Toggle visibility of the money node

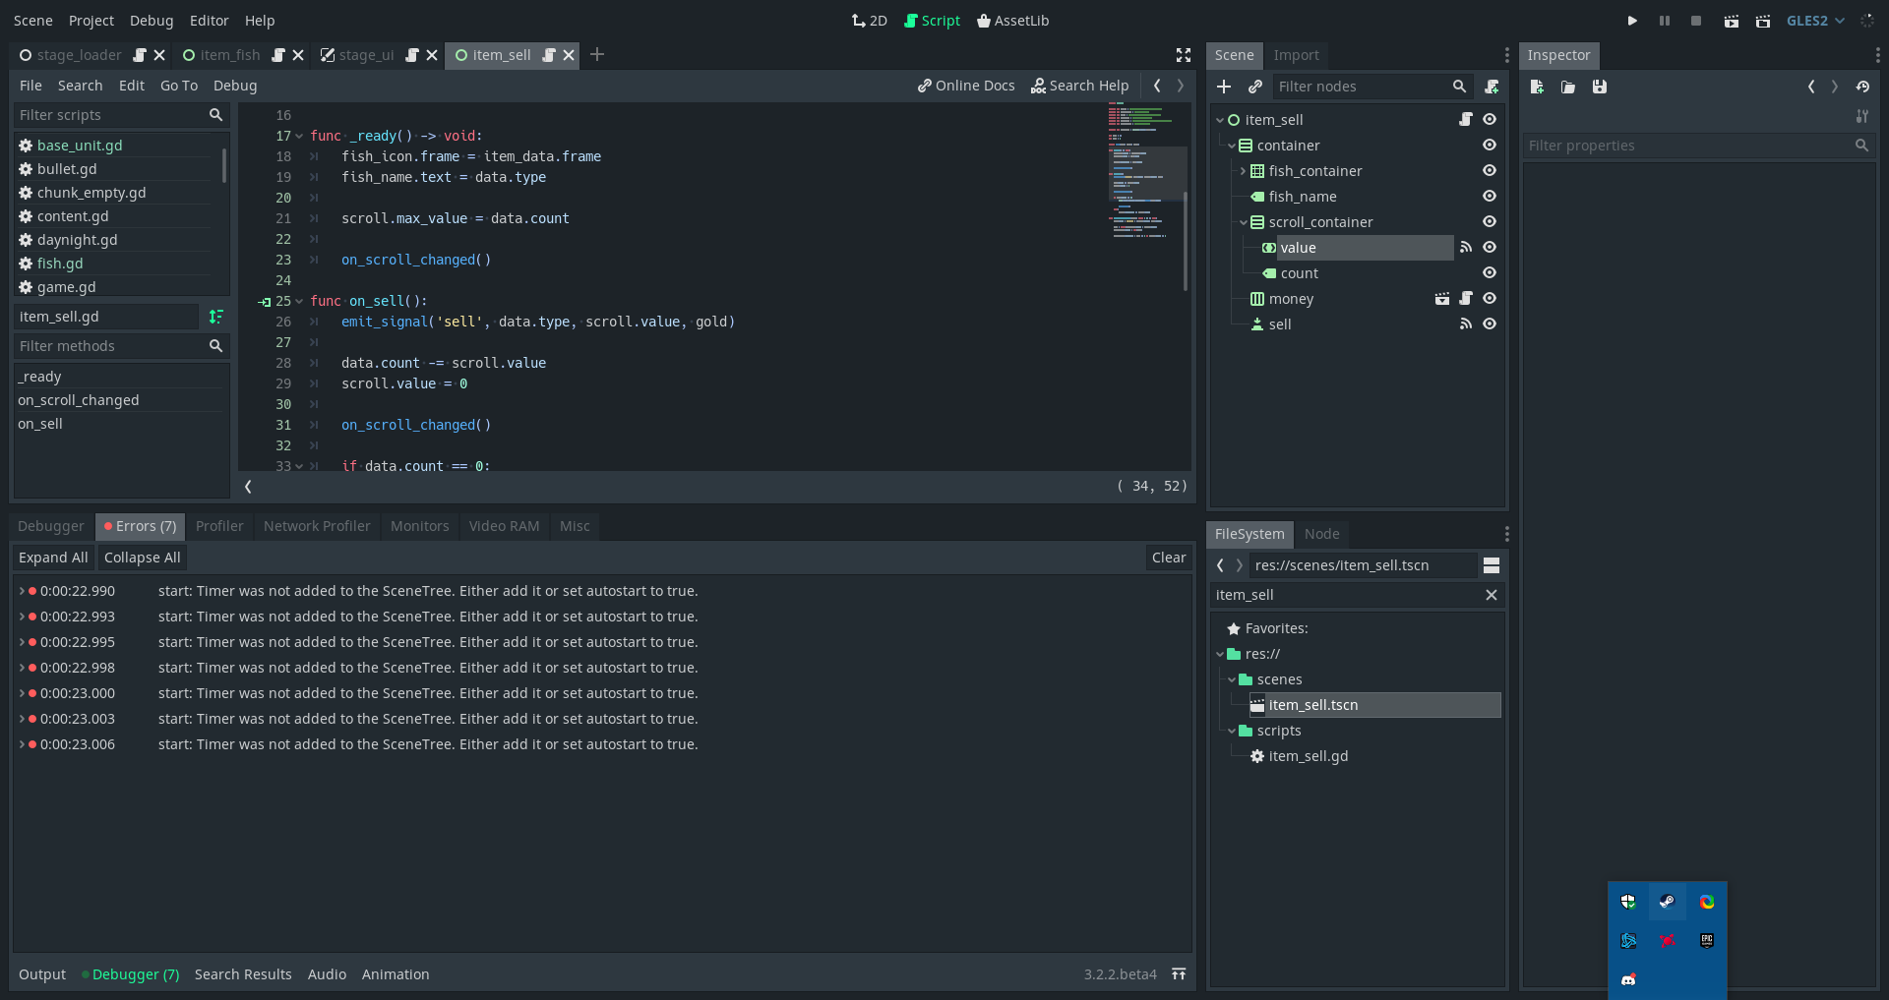tap(1490, 299)
